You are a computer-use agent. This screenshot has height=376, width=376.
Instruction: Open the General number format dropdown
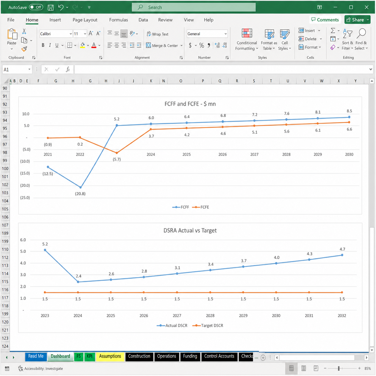pos(225,34)
